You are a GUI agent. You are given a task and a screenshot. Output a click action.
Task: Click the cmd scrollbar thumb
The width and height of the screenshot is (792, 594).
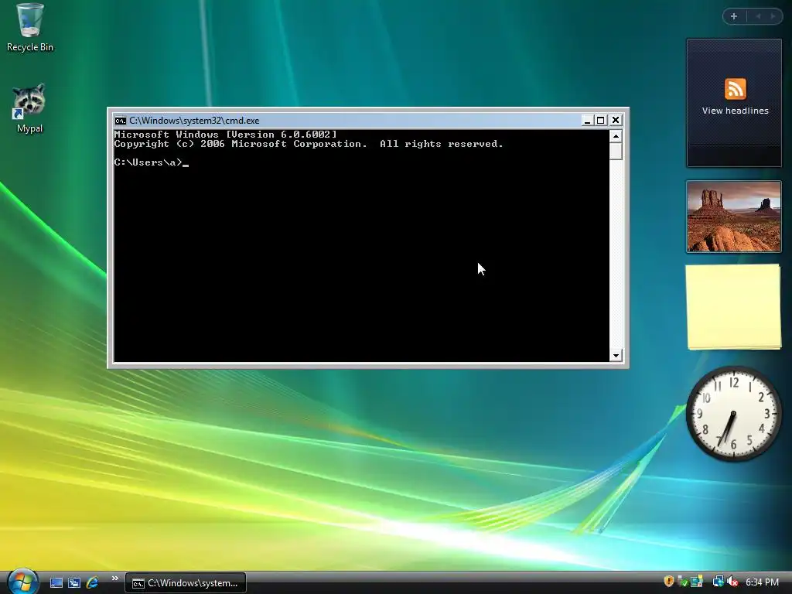[x=616, y=151]
